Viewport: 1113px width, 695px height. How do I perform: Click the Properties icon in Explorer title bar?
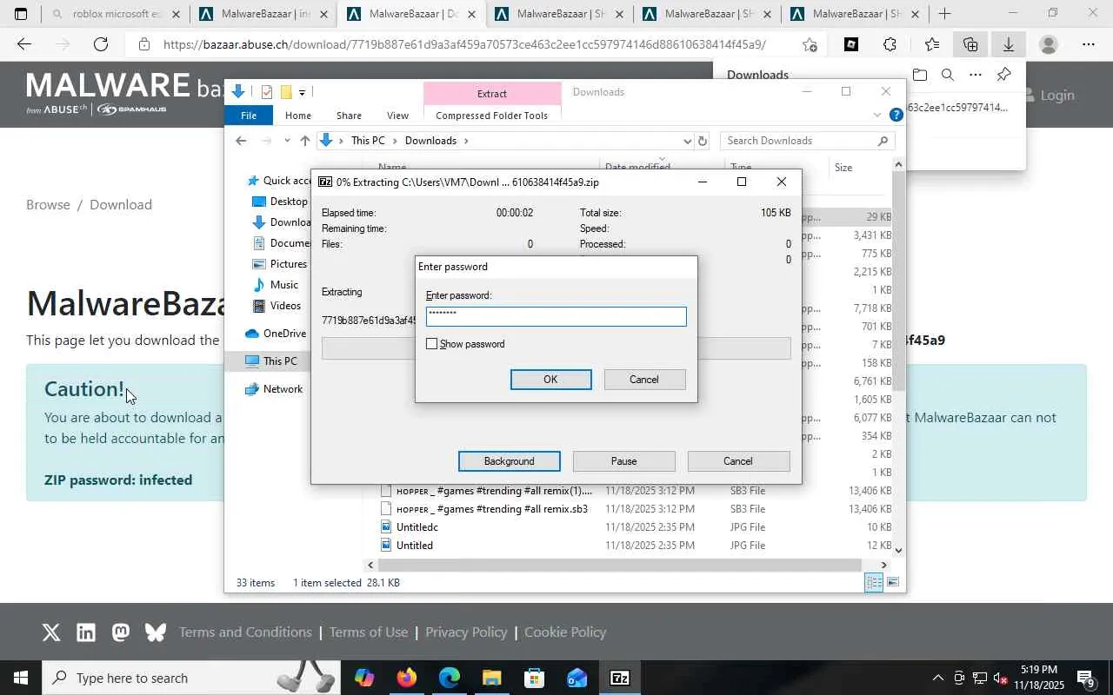tap(266, 92)
